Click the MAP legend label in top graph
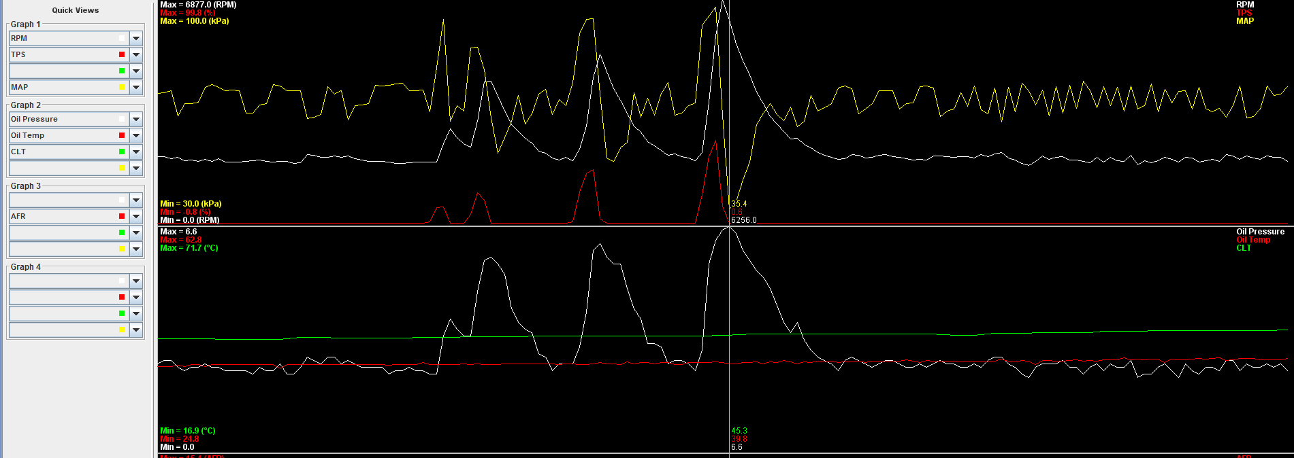The height and width of the screenshot is (458, 1294). 1244,21
